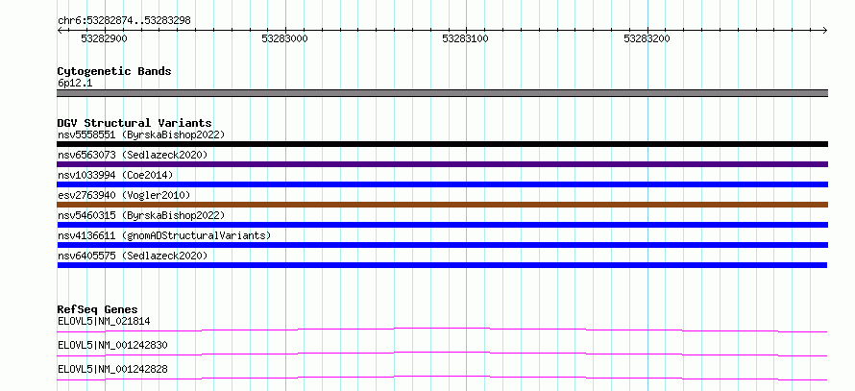Click ruler tick label 53282900
Viewport: 855px width, 391px height.
(104, 38)
